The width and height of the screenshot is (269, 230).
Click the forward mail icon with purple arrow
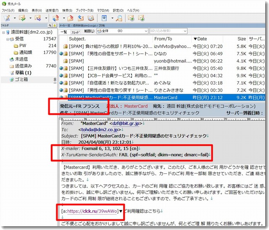(38, 18)
